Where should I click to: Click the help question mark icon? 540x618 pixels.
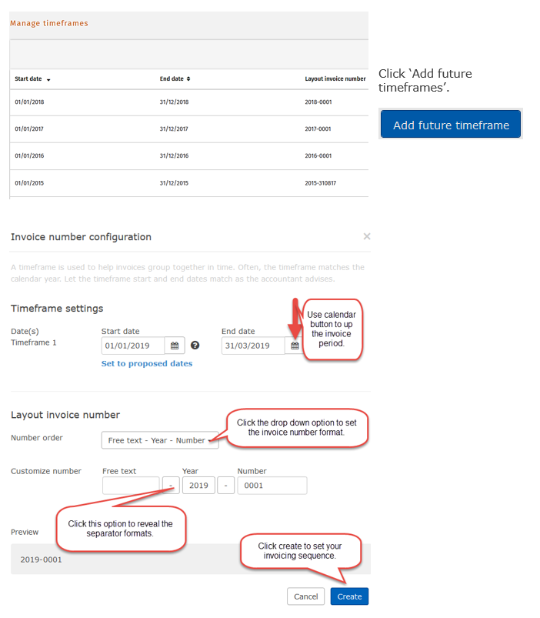[x=195, y=346]
